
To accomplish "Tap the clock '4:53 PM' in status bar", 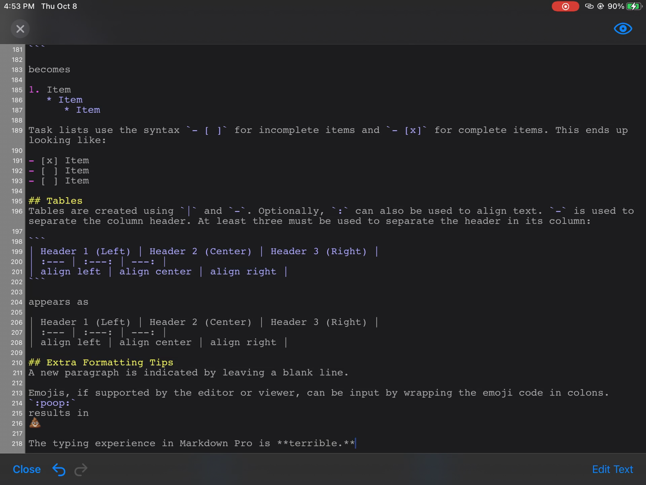I will (x=19, y=6).
